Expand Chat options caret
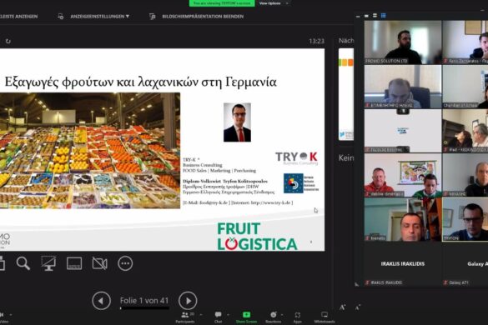This screenshot has width=488, height=325. pyautogui.click(x=228, y=315)
